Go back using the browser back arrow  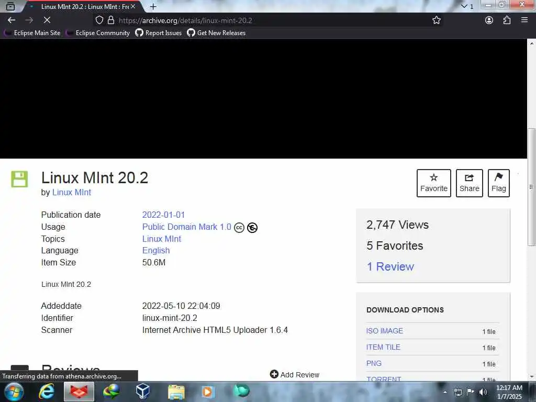point(12,20)
